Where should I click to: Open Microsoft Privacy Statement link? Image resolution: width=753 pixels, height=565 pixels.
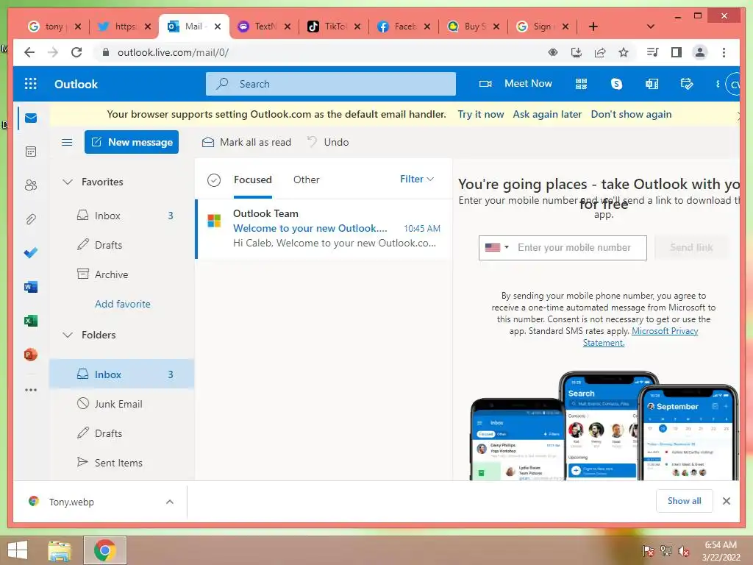(x=665, y=331)
